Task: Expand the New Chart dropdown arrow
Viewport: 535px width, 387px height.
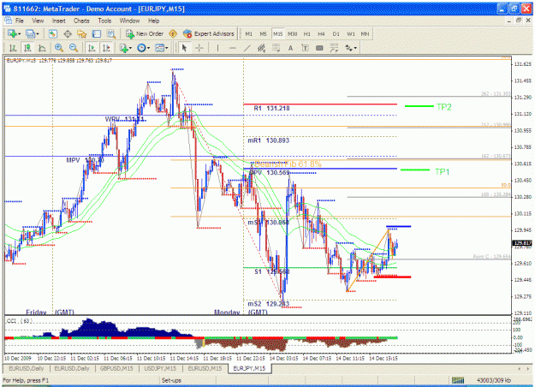Action: pos(20,34)
